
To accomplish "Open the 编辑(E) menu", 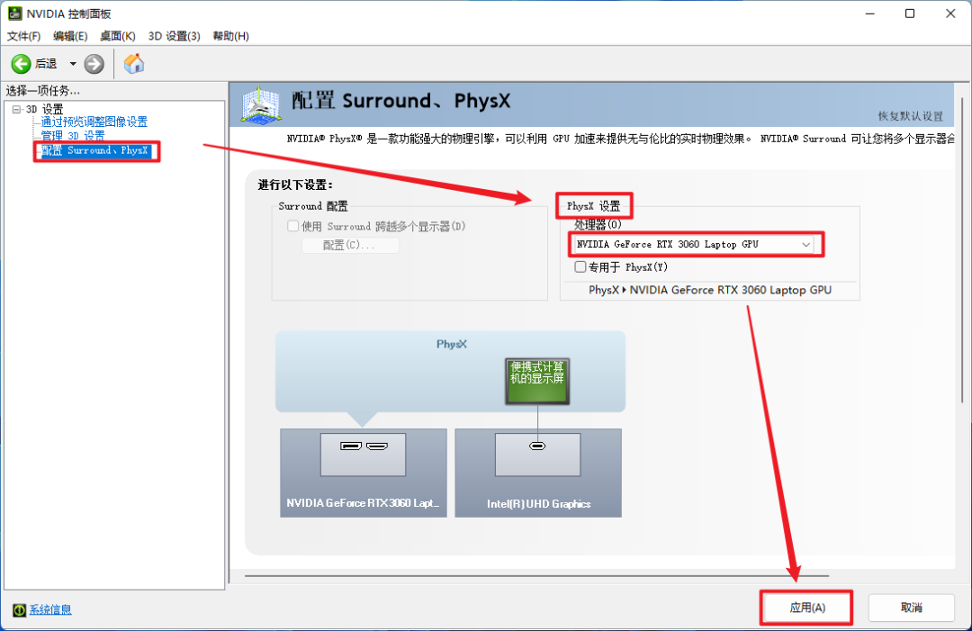I will [x=70, y=36].
